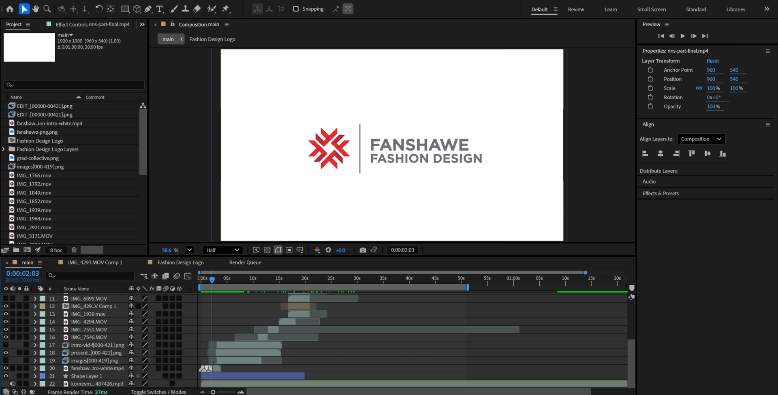Switch to the Review workspace

click(x=576, y=9)
